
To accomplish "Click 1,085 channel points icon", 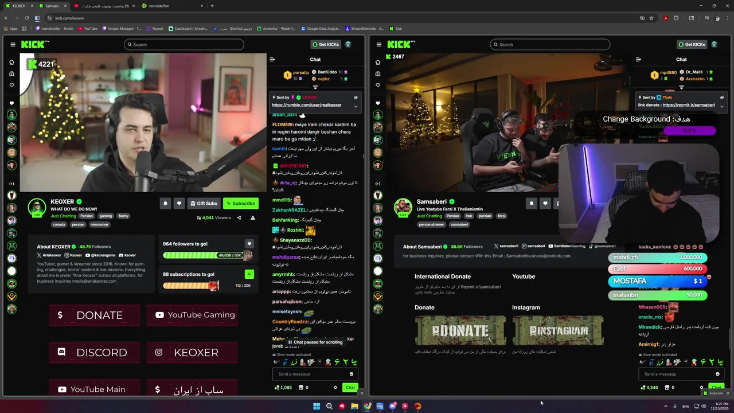I will 276,387.
